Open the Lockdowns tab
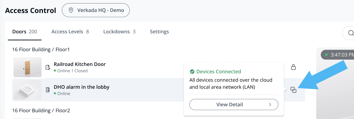This screenshot has height=119, width=354. tap(119, 32)
